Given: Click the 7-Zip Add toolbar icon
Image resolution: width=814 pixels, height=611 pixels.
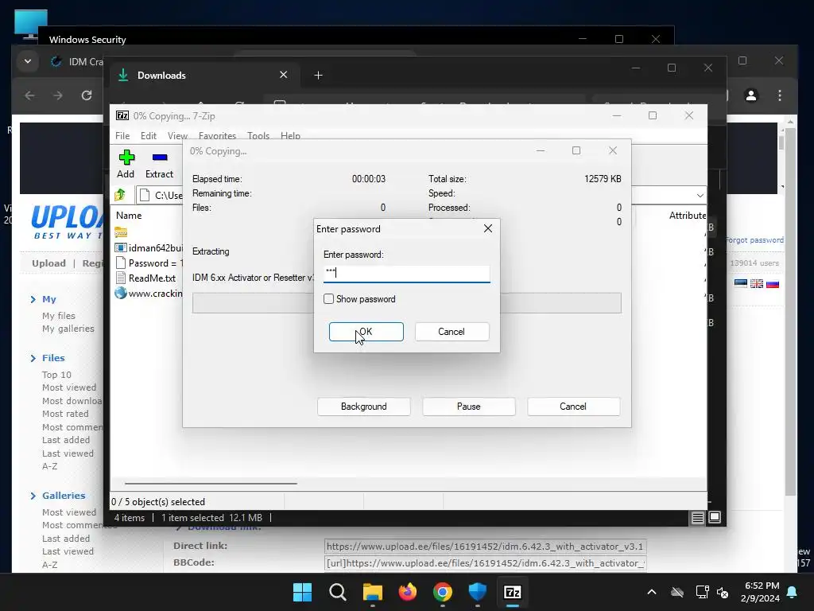Looking at the screenshot, I should point(126,158).
